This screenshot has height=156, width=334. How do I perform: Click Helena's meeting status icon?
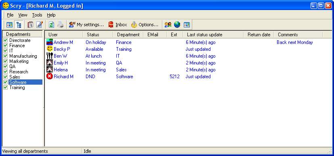pos(50,69)
